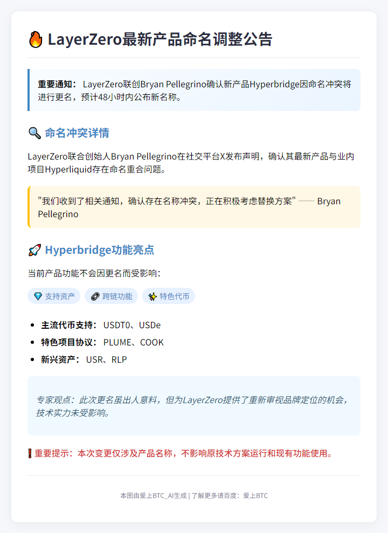Click the bullet 主流代币支持: USDT0、USDe
Image resolution: width=388 pixels, height=533 pixels.
coord(101,326)
